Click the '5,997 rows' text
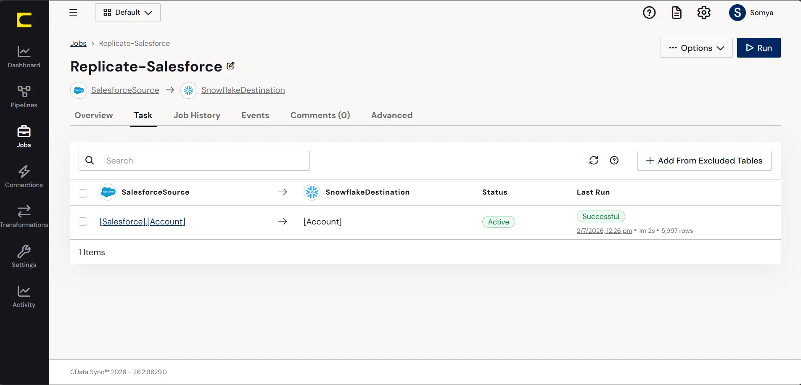Image resolution: width=801 pixels, height=385 pixels. (x=677, y=231)
